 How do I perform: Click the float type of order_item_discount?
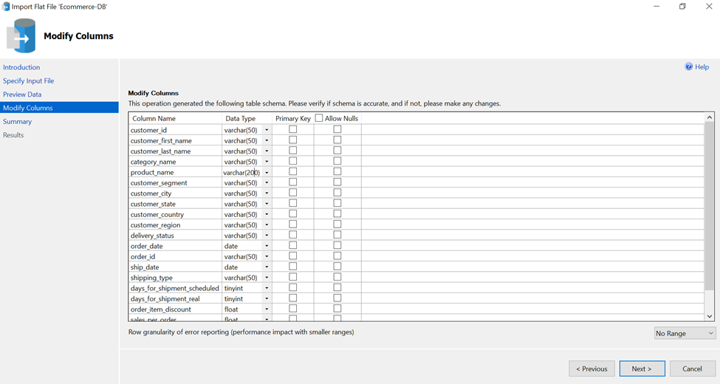[x=231, y=309]
